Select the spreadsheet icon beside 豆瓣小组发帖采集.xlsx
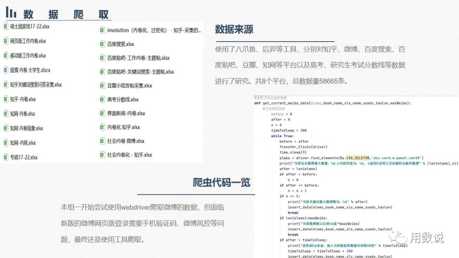This screenshot has width=459, height=258. [x=102, y=85]
